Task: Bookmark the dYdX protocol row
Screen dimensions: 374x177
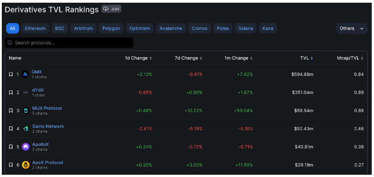Action: coord(10,92)
